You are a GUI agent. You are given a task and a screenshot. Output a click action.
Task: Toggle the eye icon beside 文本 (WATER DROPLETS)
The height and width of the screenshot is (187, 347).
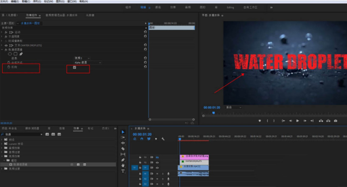(6, 45)
